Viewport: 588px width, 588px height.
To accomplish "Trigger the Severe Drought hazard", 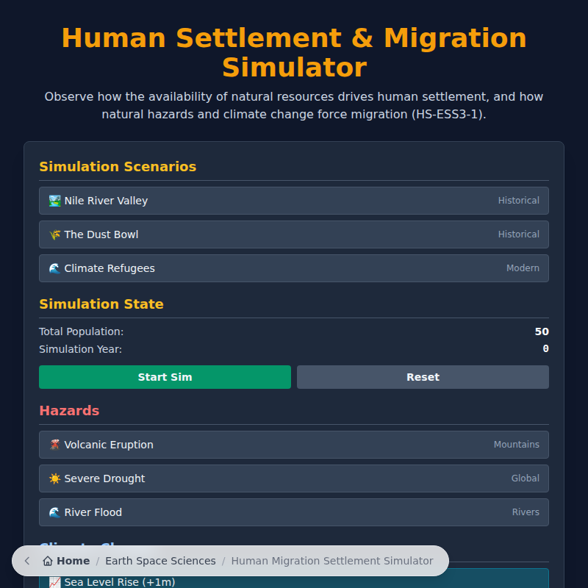I will tap(294, 478).
